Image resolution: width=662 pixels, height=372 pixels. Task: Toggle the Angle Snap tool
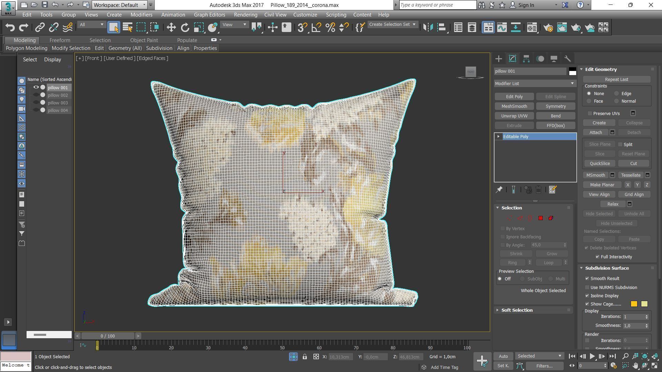pos(316,28)
